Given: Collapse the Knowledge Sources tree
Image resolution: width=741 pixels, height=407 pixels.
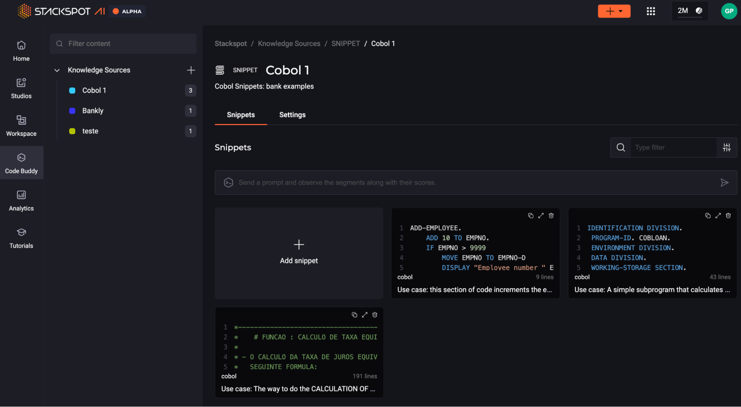Looking at the screenshot, I should pos(57,70).
